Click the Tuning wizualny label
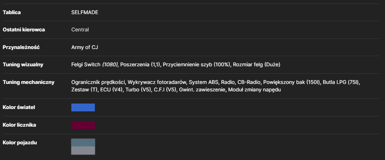The width and height of the screenshot is (385, 160). click(23, 65)
